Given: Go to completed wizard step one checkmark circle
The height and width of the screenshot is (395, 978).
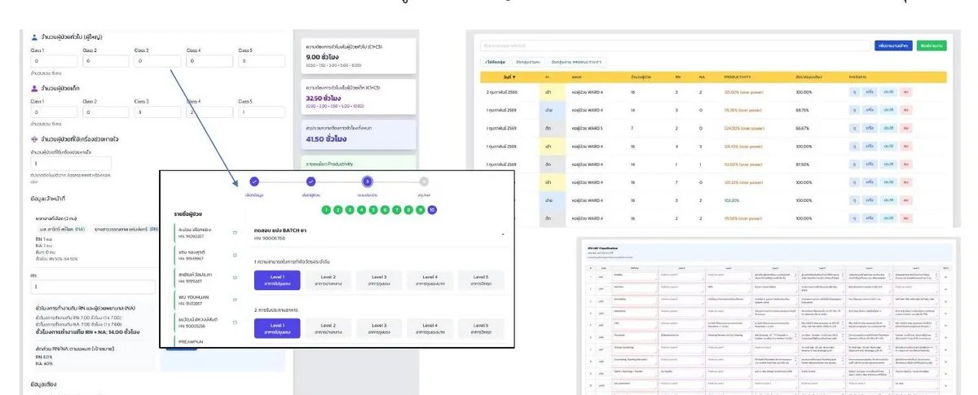Looking at the screenshot, I should (x=254, y=182).
